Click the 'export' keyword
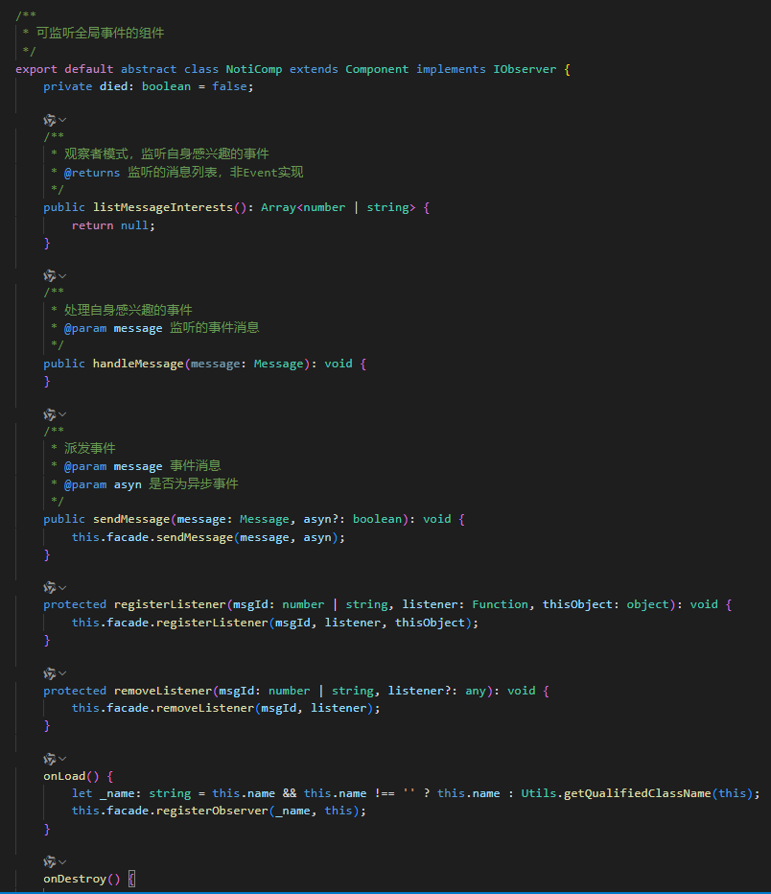This screenshot has height=894, width=771. click(x=36, y=69)
